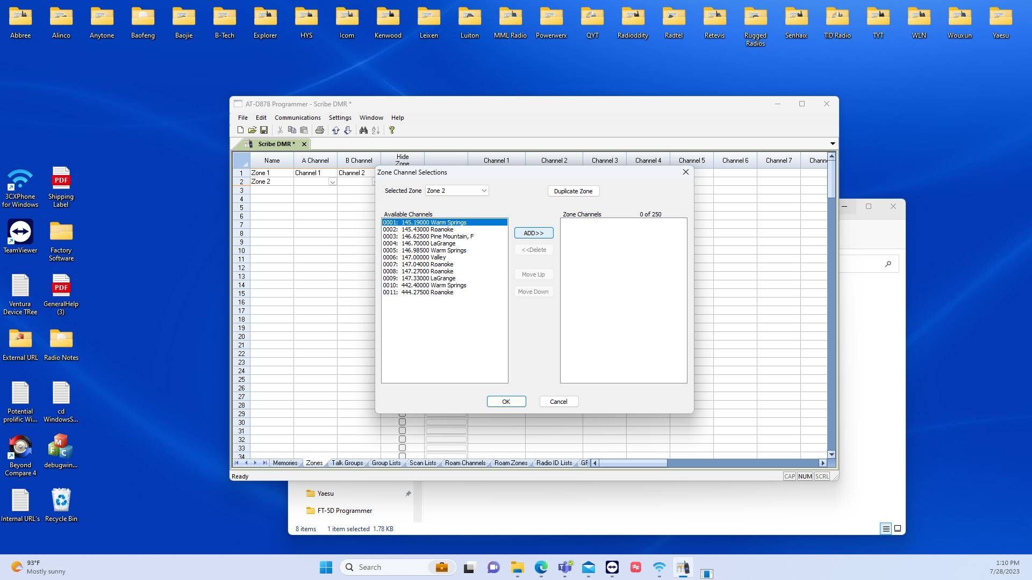The width and height of the screenshot is (1032, 580).
Task: Select channel 0006 147.00000 Valley
Action: [x=445, y=257]
